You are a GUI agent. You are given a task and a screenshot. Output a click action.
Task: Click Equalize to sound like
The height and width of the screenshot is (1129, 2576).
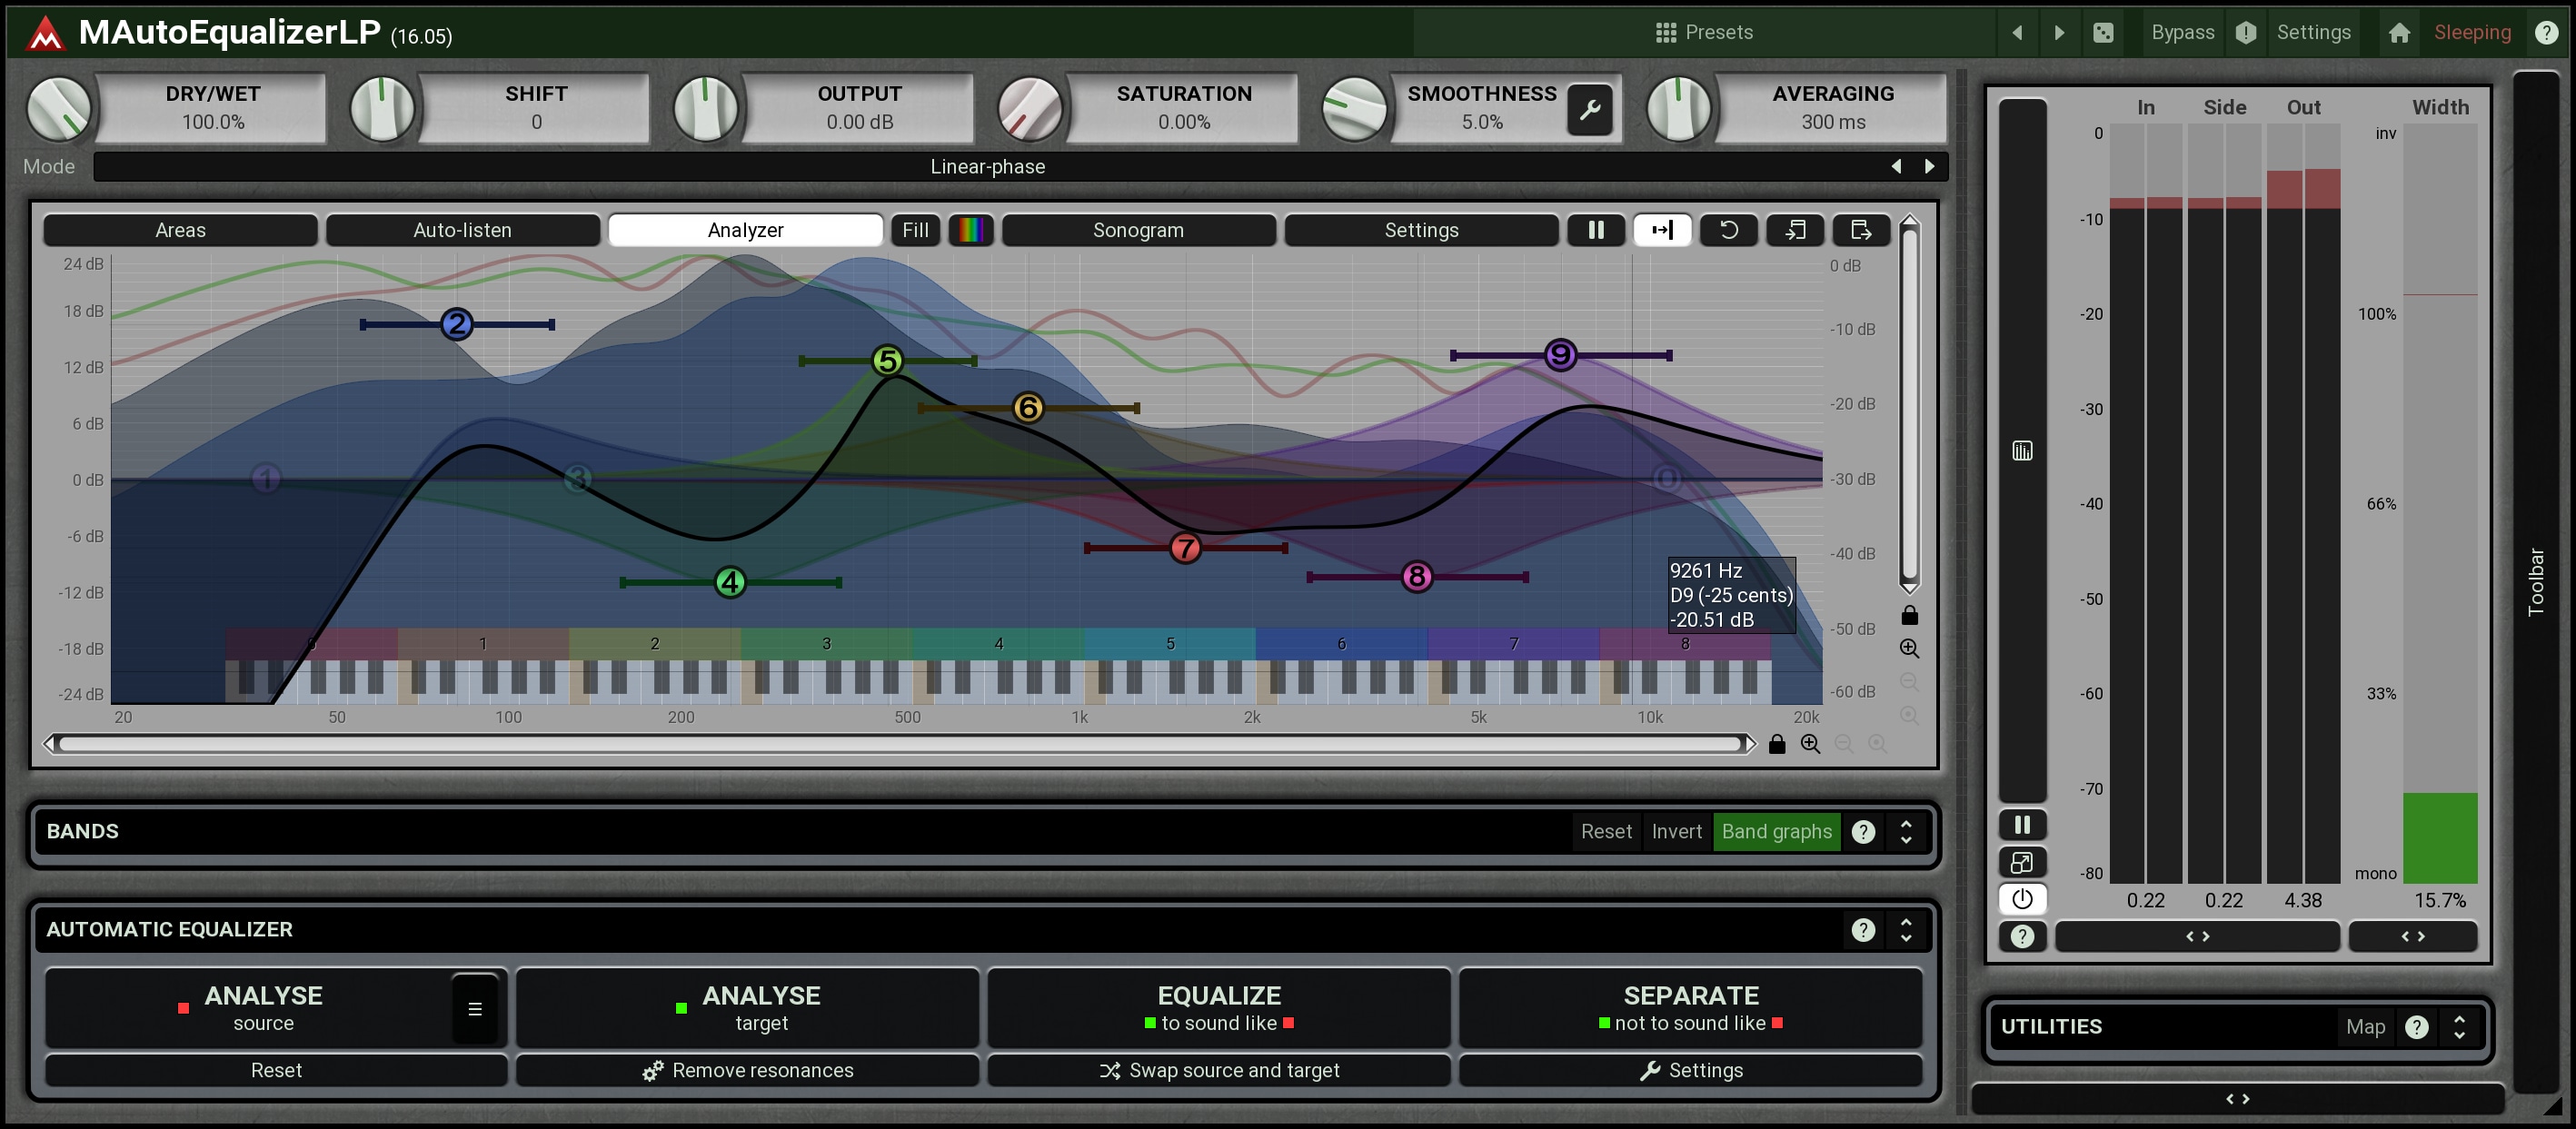(1218, 1007)
